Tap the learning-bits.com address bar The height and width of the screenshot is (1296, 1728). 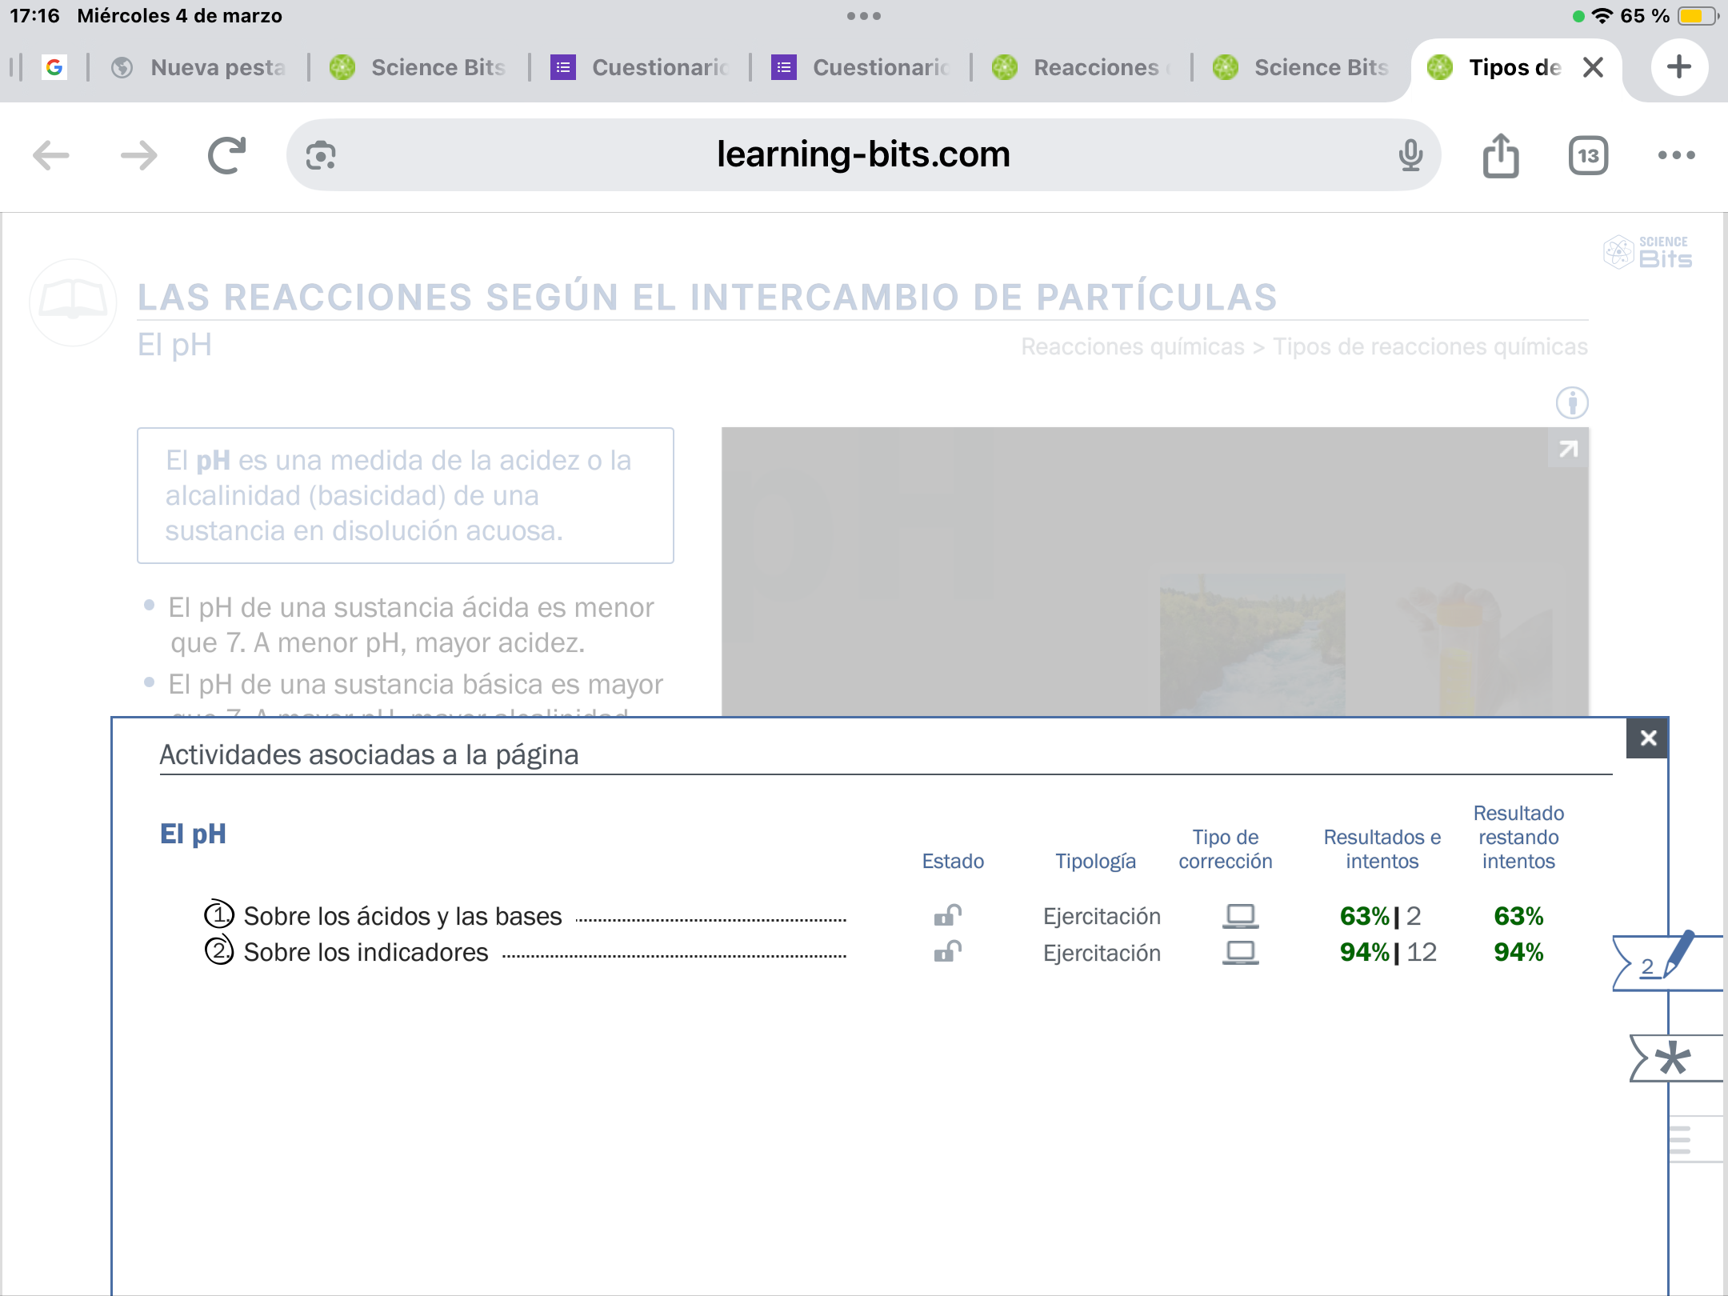[862, 155]
